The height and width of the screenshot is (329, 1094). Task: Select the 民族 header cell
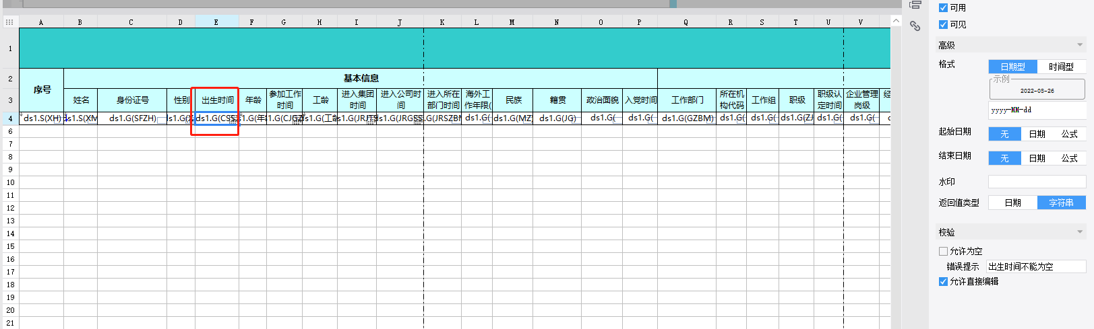(513, 100)
